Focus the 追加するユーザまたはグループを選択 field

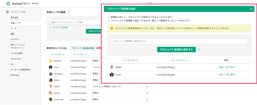(x=75, y=22)
